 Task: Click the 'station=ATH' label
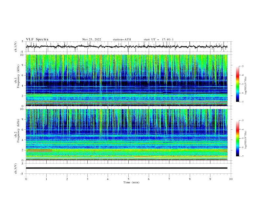pos(122,39)
